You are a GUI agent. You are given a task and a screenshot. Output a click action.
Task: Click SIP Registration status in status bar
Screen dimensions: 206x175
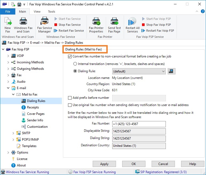click(x=161, y=172)
